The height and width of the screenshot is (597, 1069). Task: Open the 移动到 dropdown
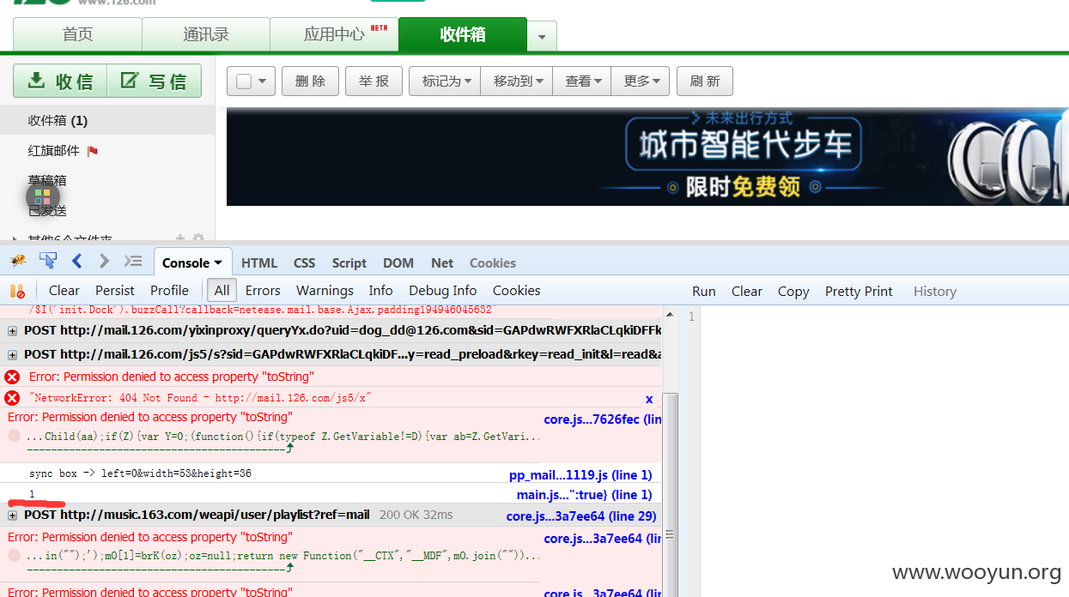tap(517, 81)
